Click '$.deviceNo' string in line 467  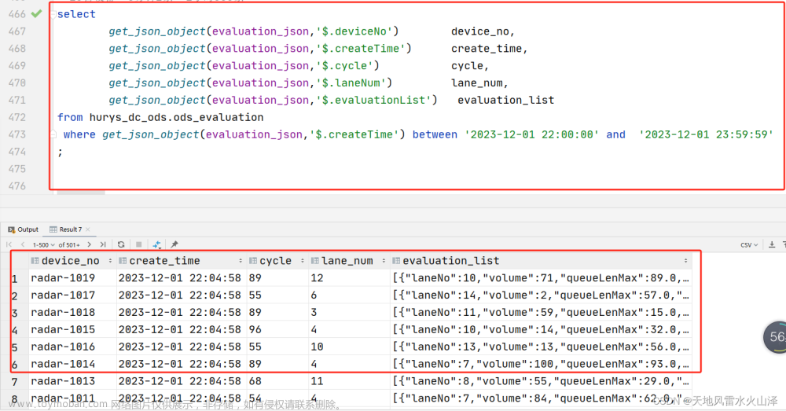click(x=354, y=31)
